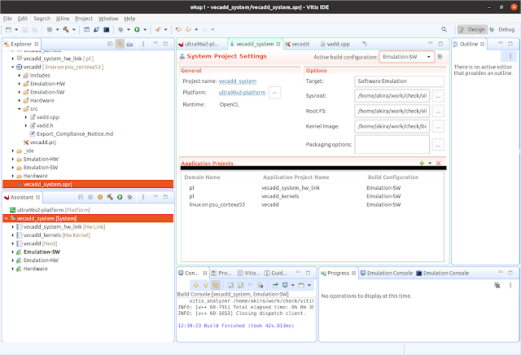The height and width of the screenshot is (355, 521).
Task: Select the vecadd_kernels row in Application Projects table
Action: tap(313, 196)
